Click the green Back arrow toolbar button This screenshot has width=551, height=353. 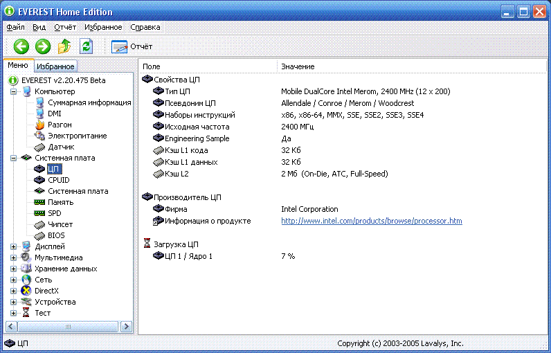tap(21, 46)
